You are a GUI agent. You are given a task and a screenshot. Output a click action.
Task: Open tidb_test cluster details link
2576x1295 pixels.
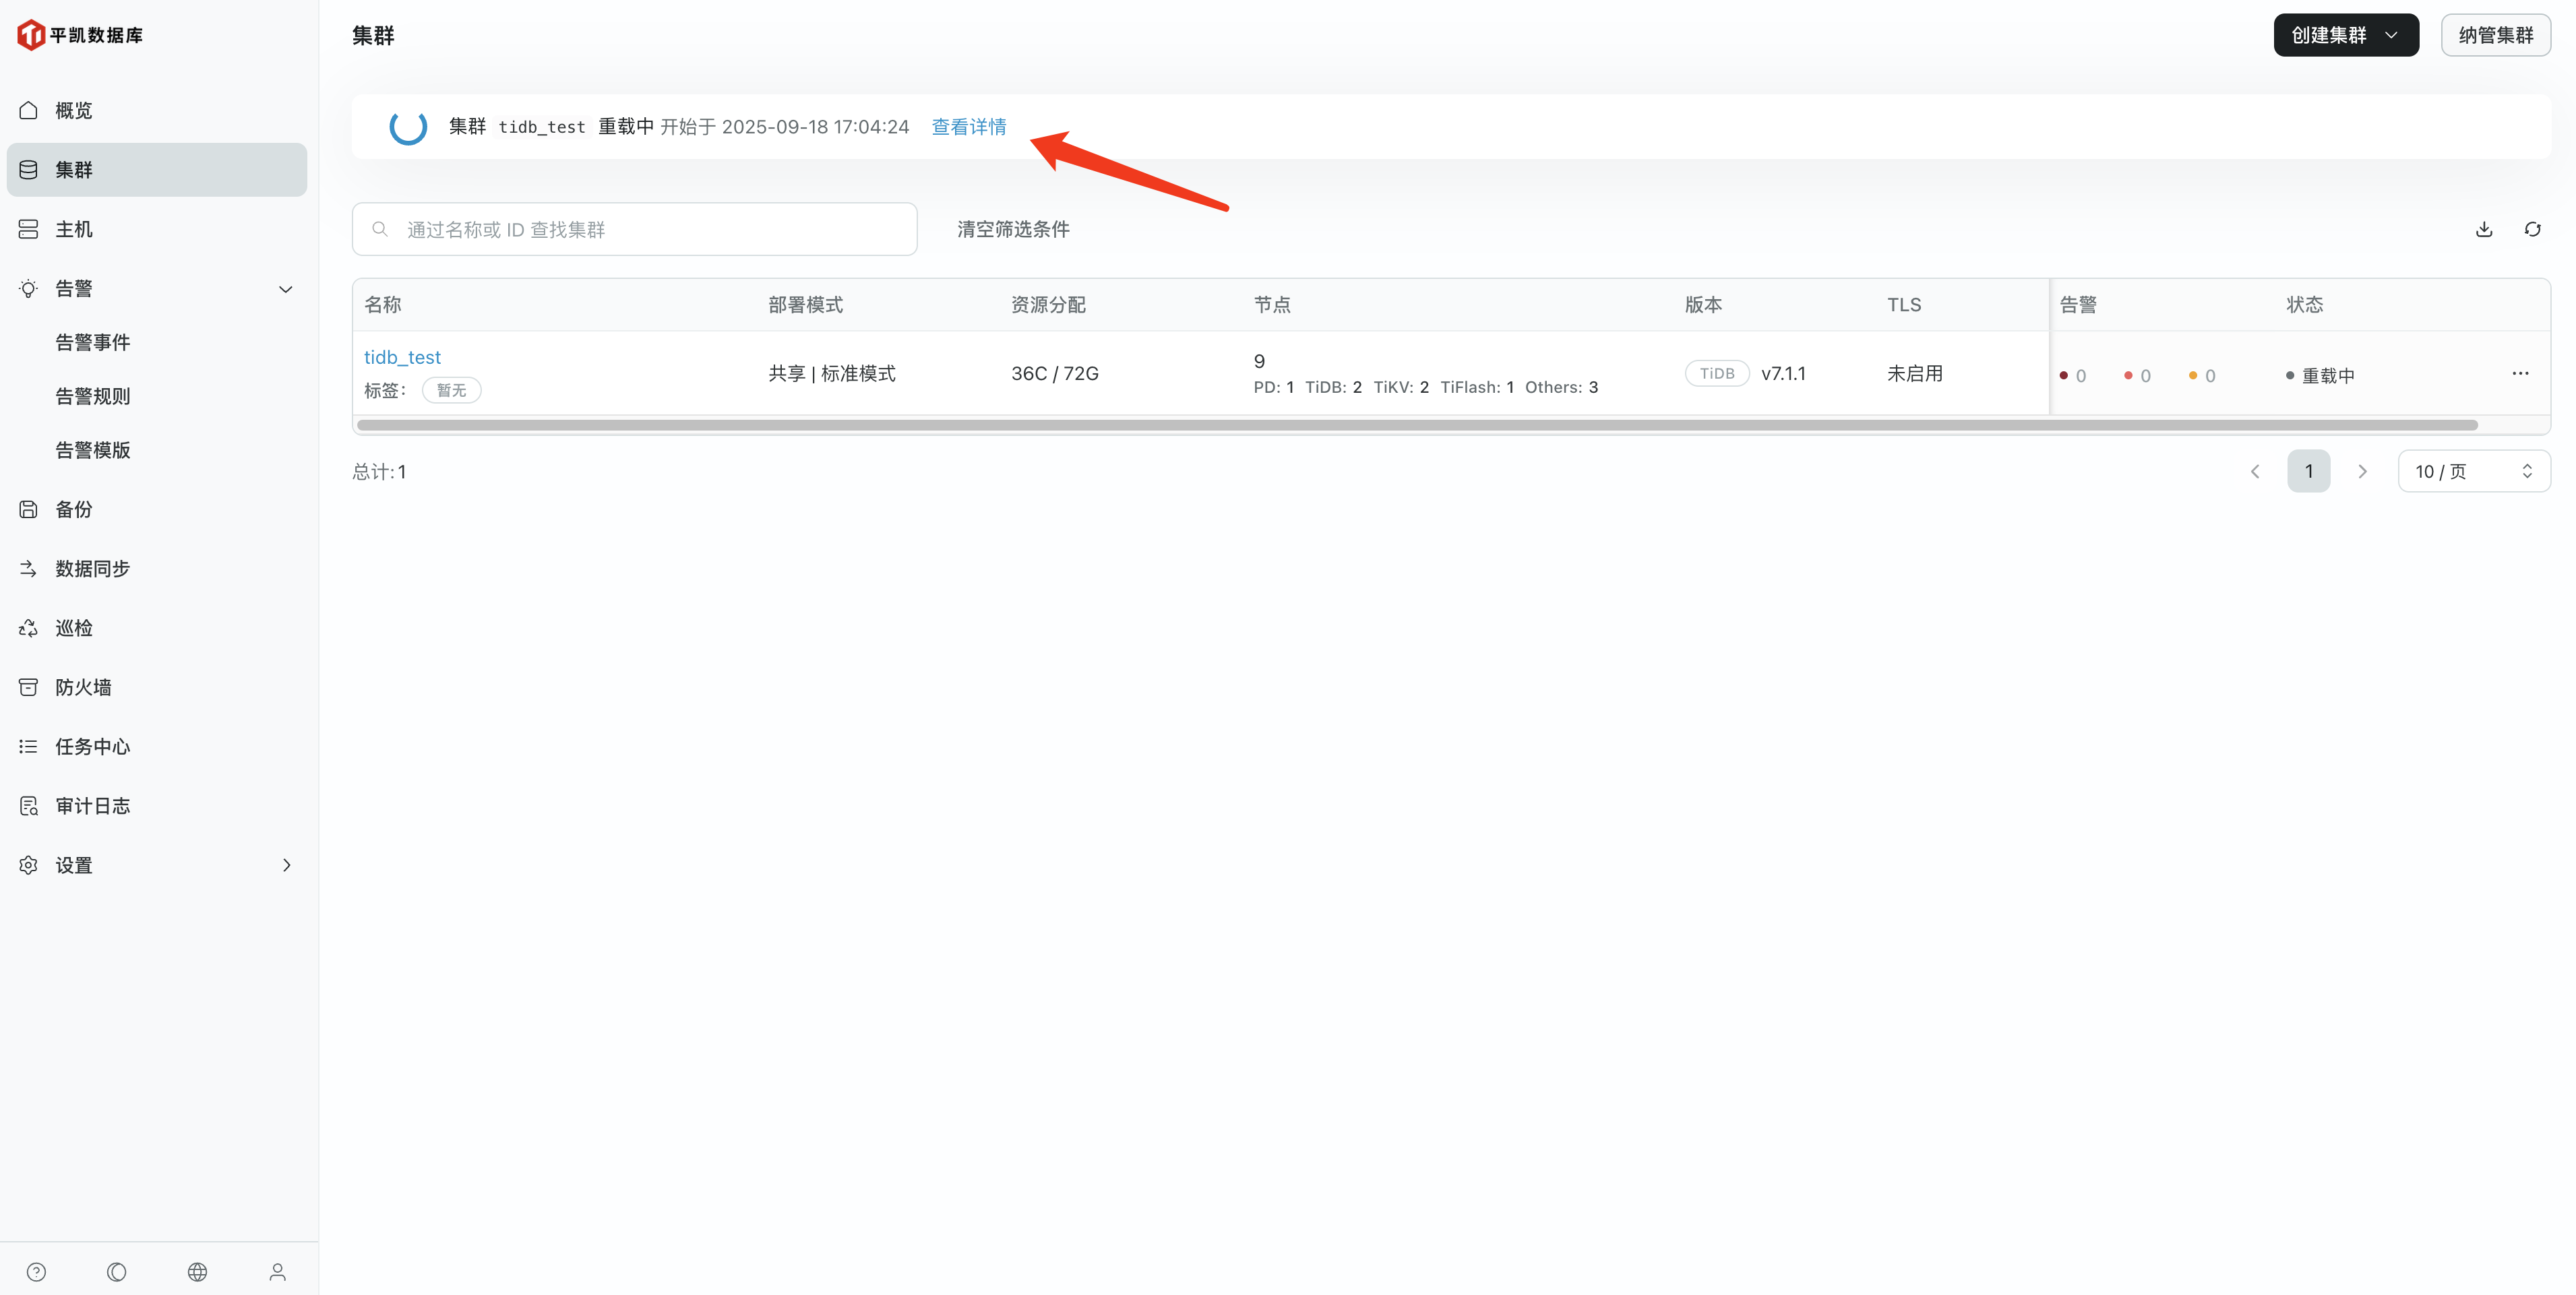click(401, 356)
